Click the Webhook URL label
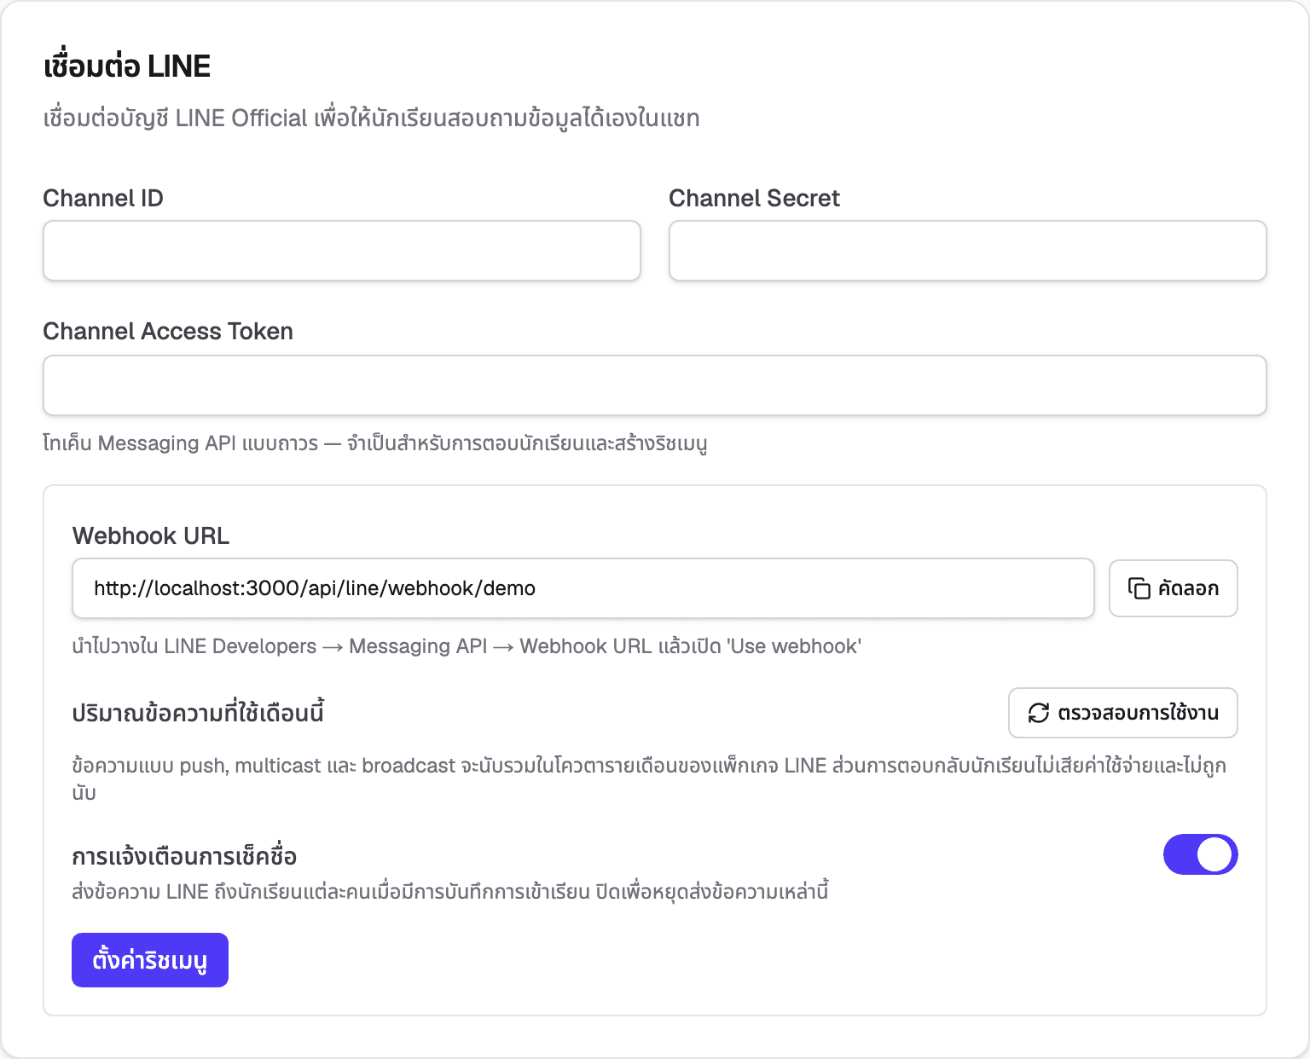1310x1059 pixels. tap(151, 536)
